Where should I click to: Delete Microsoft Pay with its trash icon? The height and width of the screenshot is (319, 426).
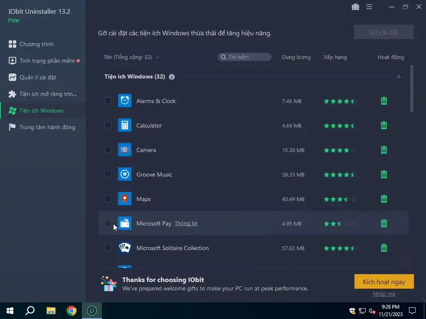pyautogui.click(x=384, y=223)
